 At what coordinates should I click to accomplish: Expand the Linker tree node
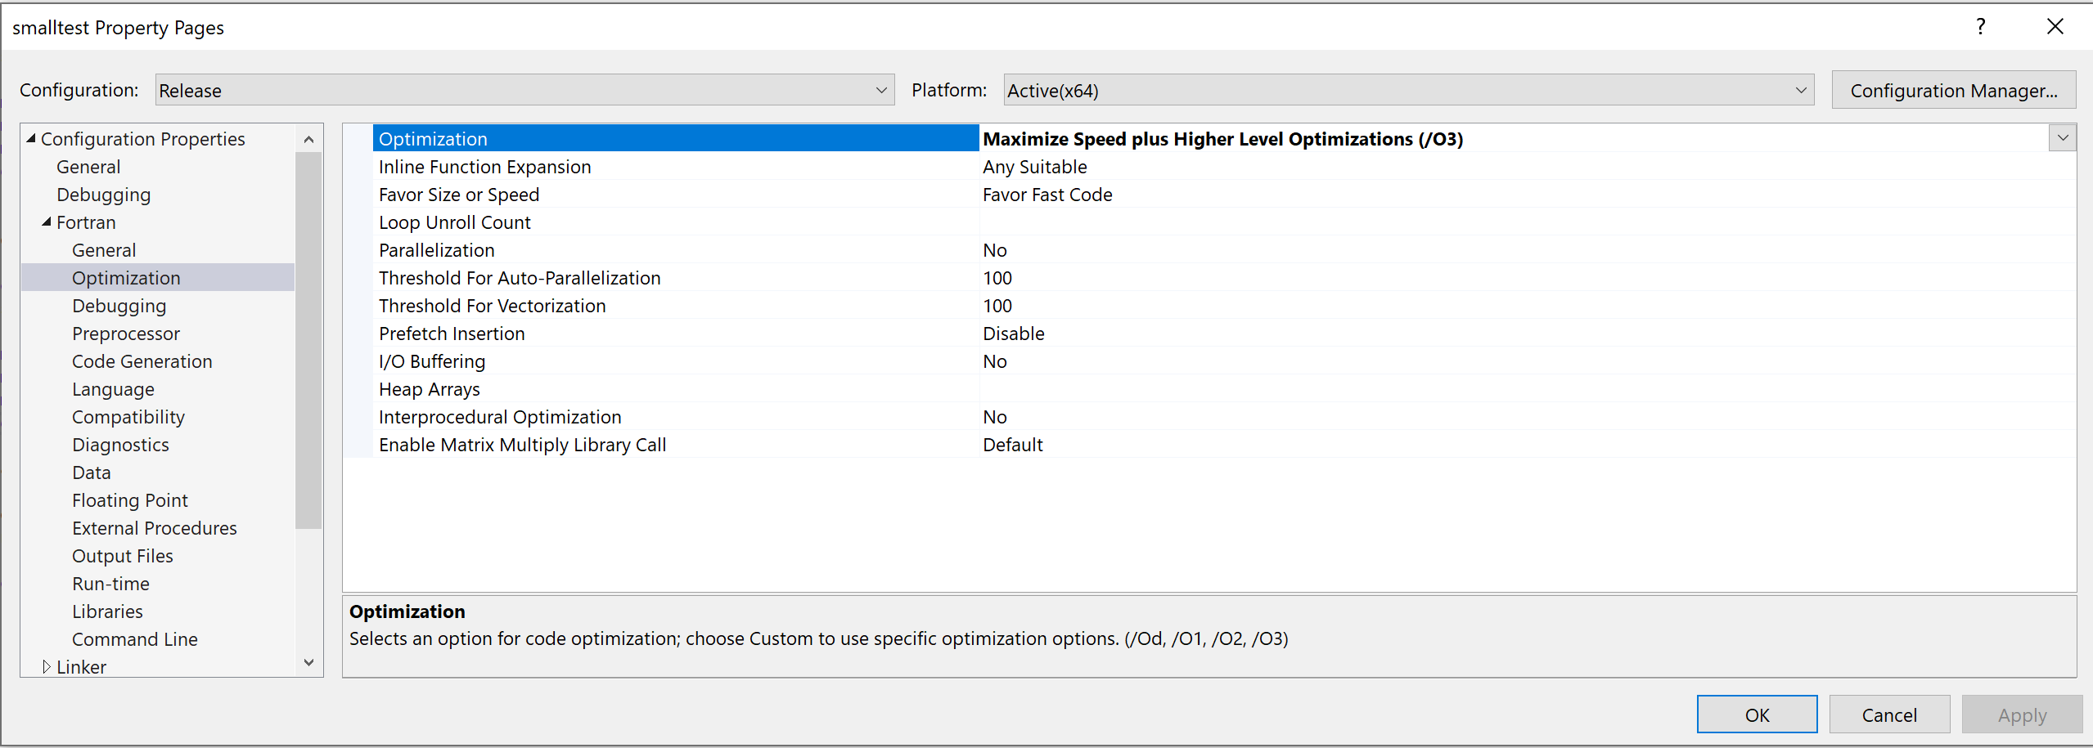coord(47,666)
